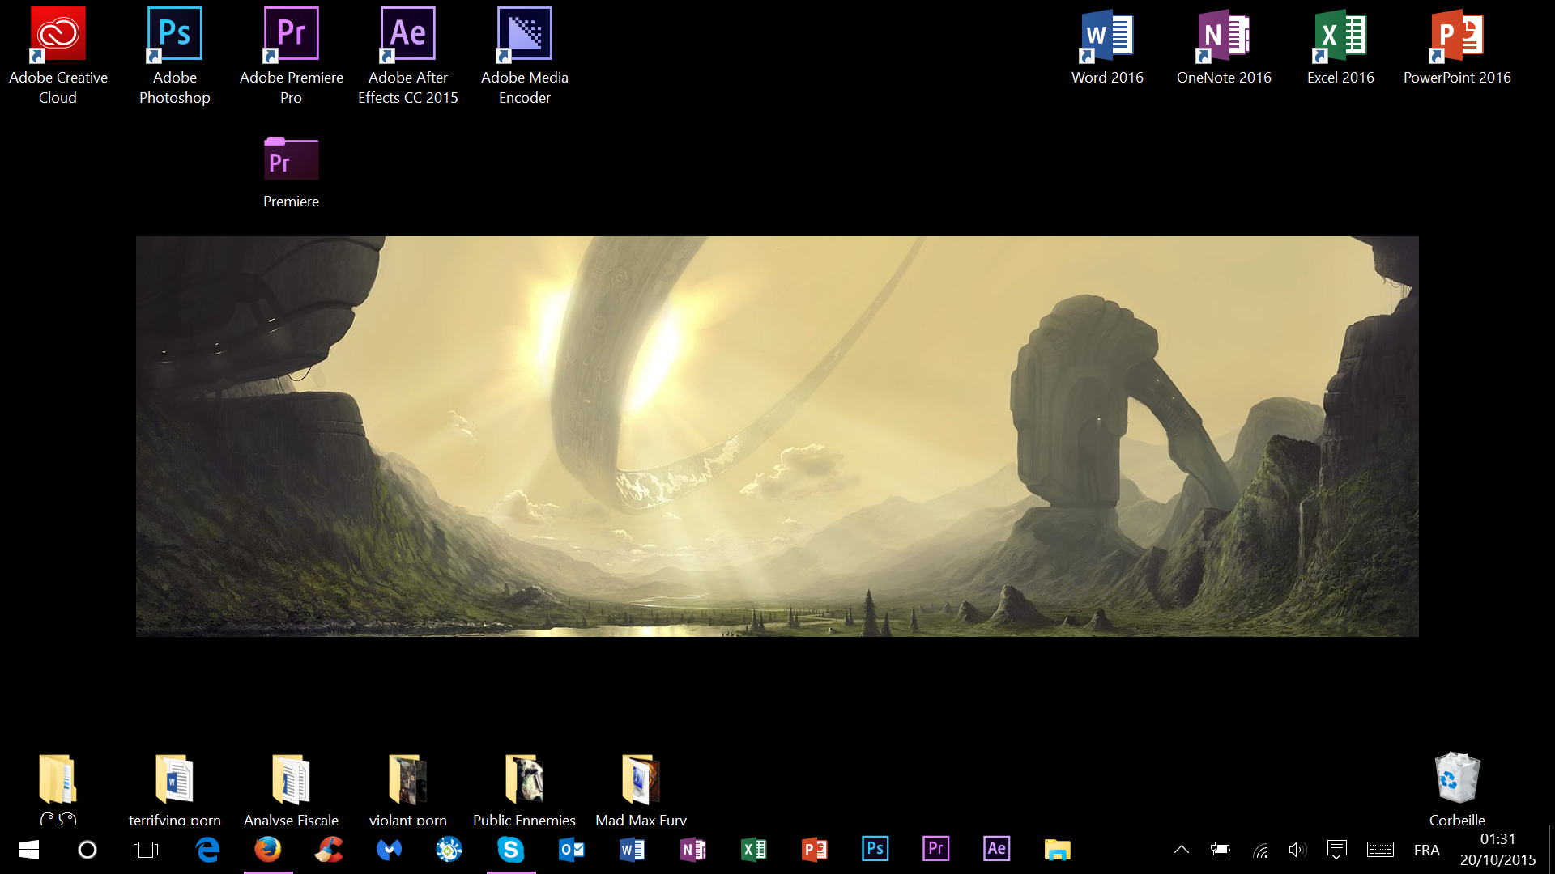
Task: Change input language from FRA indicator
Action: coord(1427,851)
